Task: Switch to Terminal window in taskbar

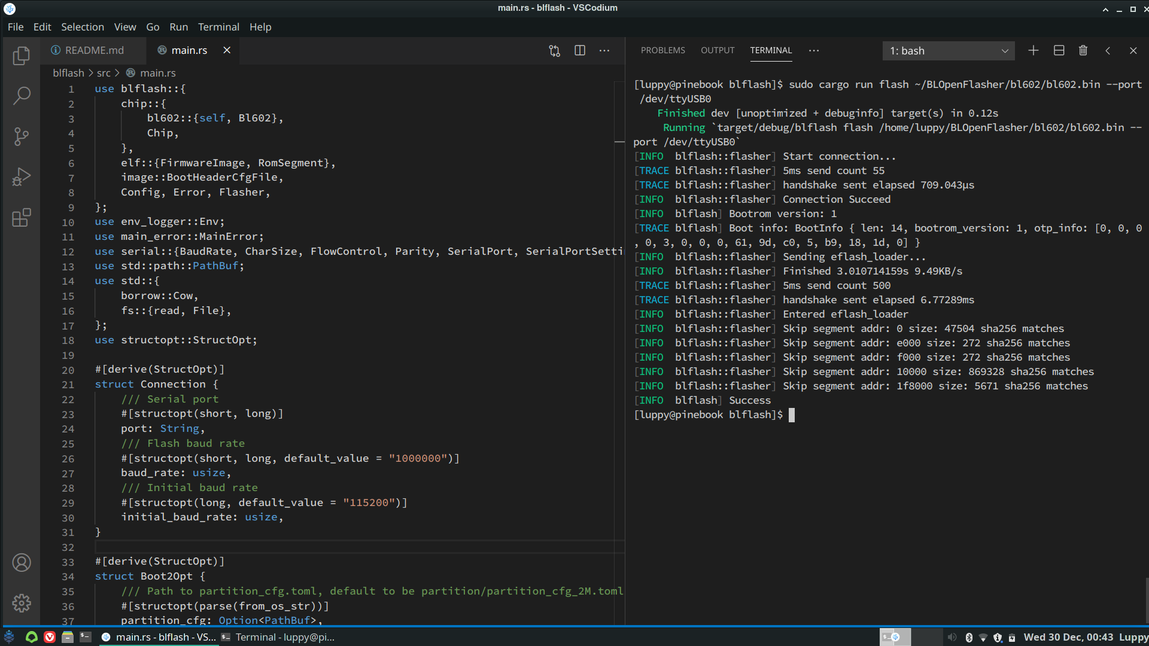Action: pyautogui.click(x=278, y=638)
